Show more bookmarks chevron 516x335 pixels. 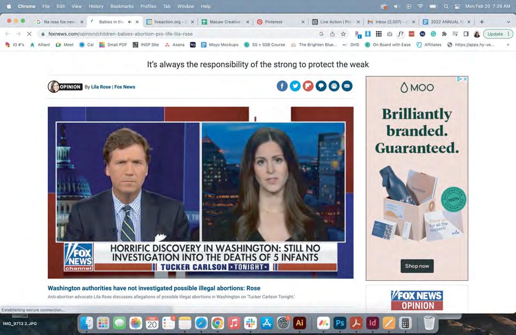point(508,44)
